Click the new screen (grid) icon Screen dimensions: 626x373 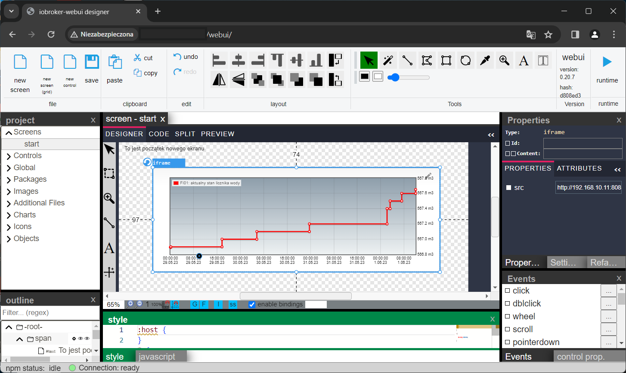[x=47, y=62]
